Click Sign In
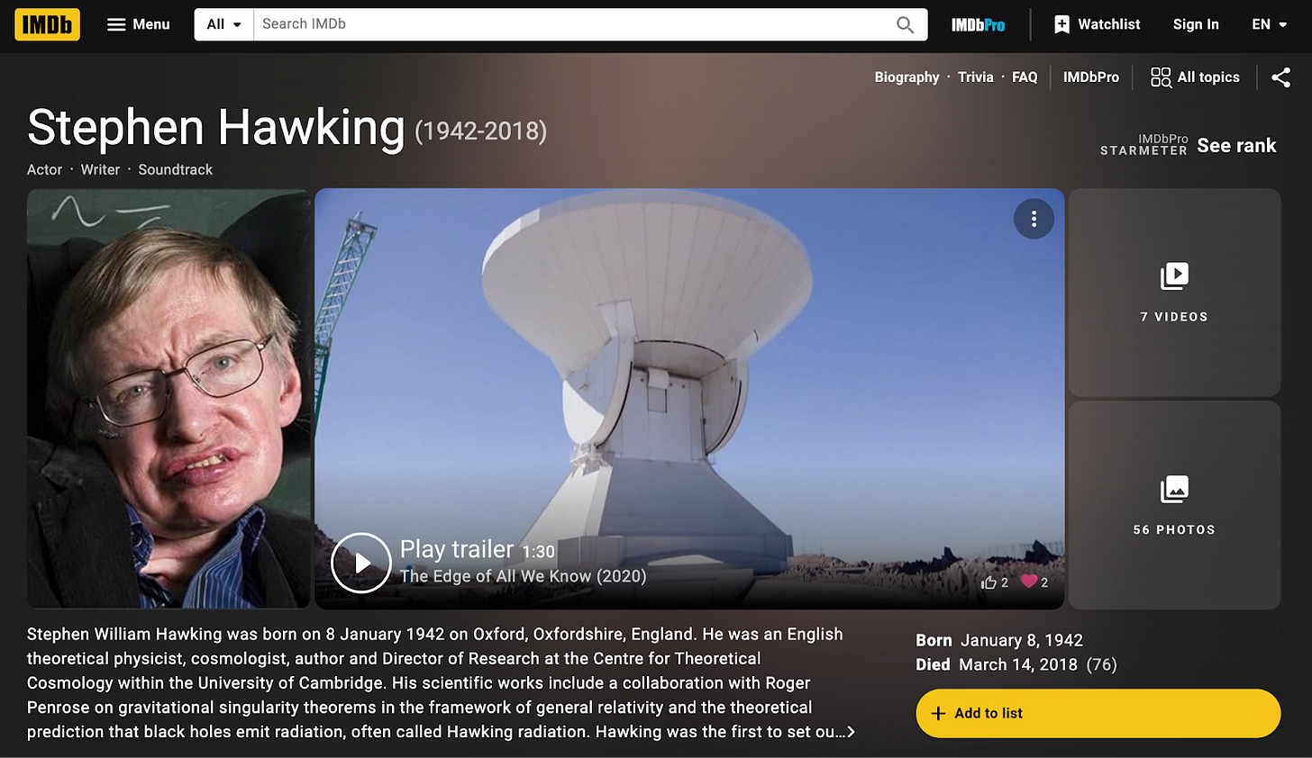The height and width of the screenshot is (758, 1312). 1196,24
